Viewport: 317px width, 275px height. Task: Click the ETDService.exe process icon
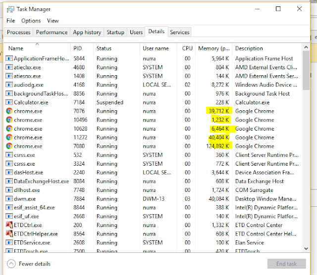tap(9, 242)
